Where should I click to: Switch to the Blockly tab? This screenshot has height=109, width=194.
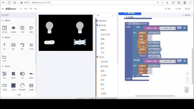pyautogui.click(x=130, y=13)
